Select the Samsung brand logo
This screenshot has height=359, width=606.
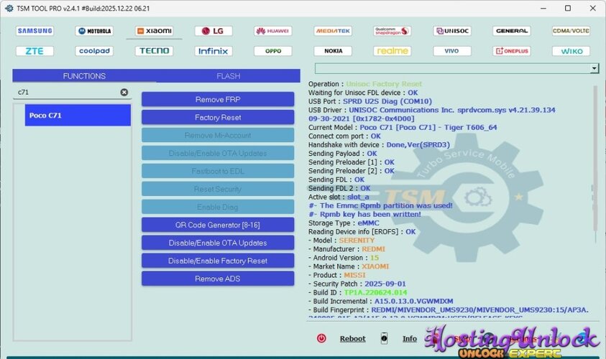[x=35, y=31]
